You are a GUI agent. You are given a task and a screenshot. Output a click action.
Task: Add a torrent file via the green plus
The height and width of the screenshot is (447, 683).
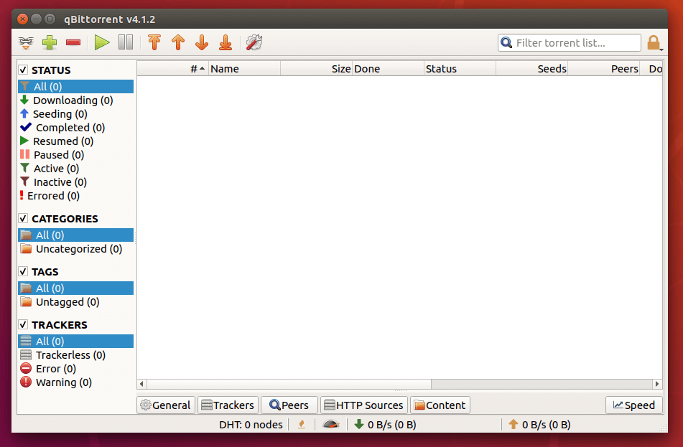click(x=50, y=42)
